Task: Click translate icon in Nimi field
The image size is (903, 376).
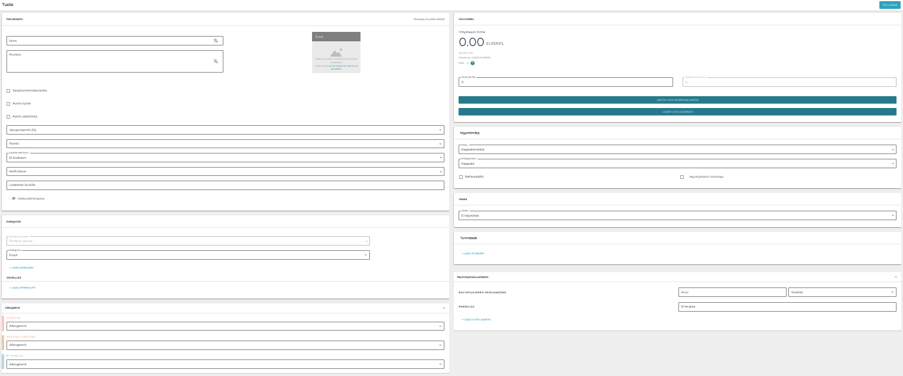Action: click(x=216, y=41)
